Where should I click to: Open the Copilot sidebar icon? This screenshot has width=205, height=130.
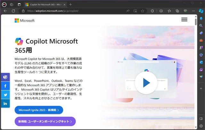point(201,11)
